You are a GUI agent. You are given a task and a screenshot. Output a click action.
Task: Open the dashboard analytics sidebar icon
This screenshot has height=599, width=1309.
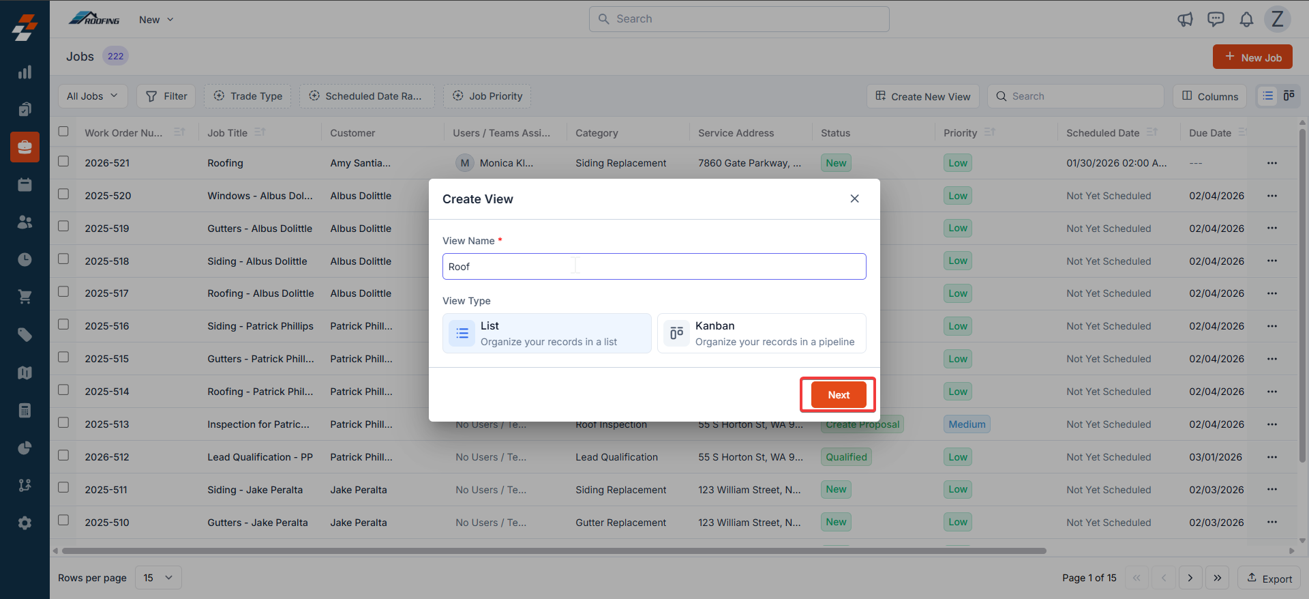point(25,72)
